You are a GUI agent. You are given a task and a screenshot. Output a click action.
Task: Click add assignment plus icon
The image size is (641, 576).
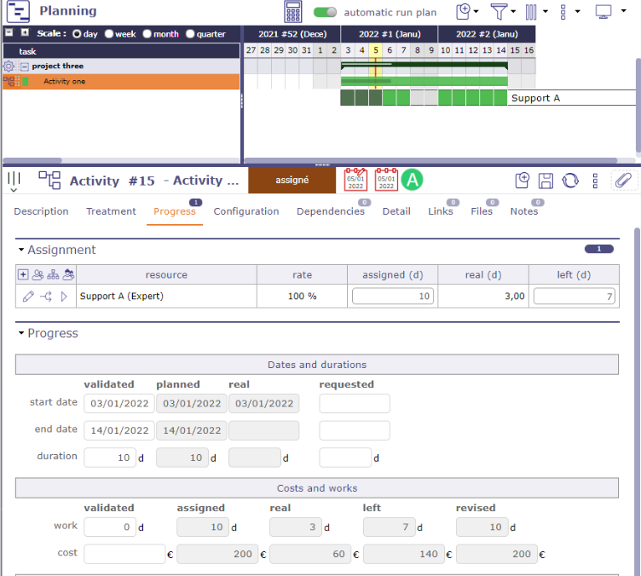pyautogui.click(x=23, y=275)
